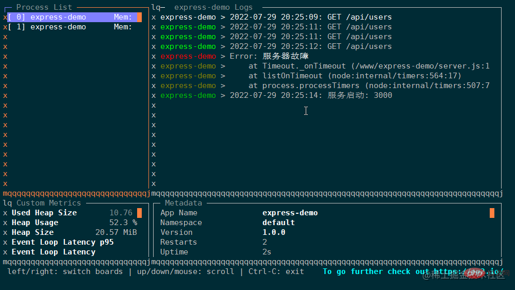Click the process.processTimers stack trace line

pos(325,86)
